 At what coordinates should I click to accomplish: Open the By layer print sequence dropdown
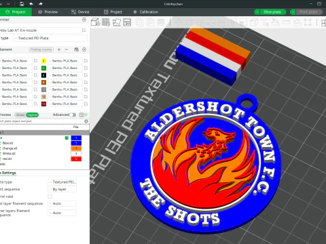click(x=62, y=189)
